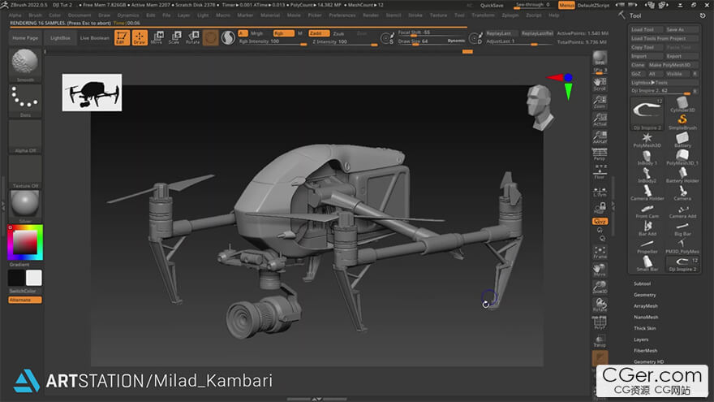Viewport: 714px width, 402px height.
Task: Toggle Perspective (Persp) icon
Action: click(600, 154)
